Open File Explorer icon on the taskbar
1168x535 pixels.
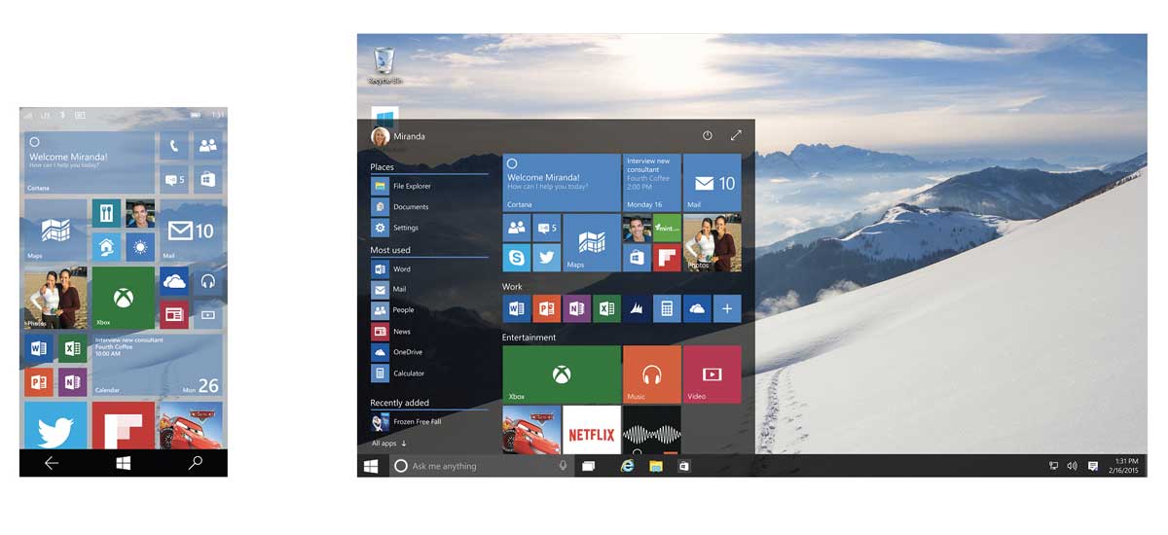coord(656,466)
